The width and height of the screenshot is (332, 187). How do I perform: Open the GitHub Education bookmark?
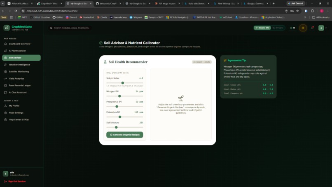click(40, 17)
